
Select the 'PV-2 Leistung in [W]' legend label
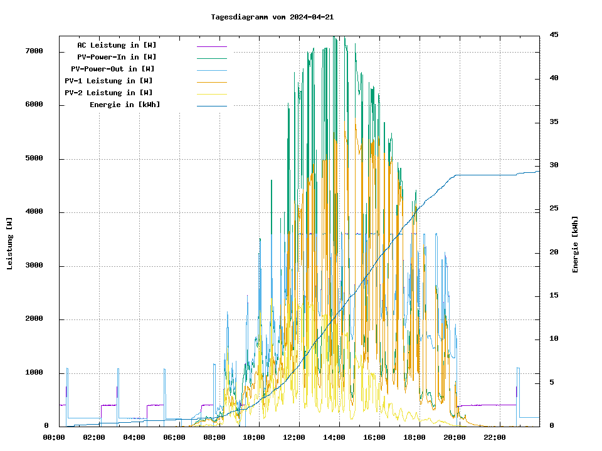108,93
